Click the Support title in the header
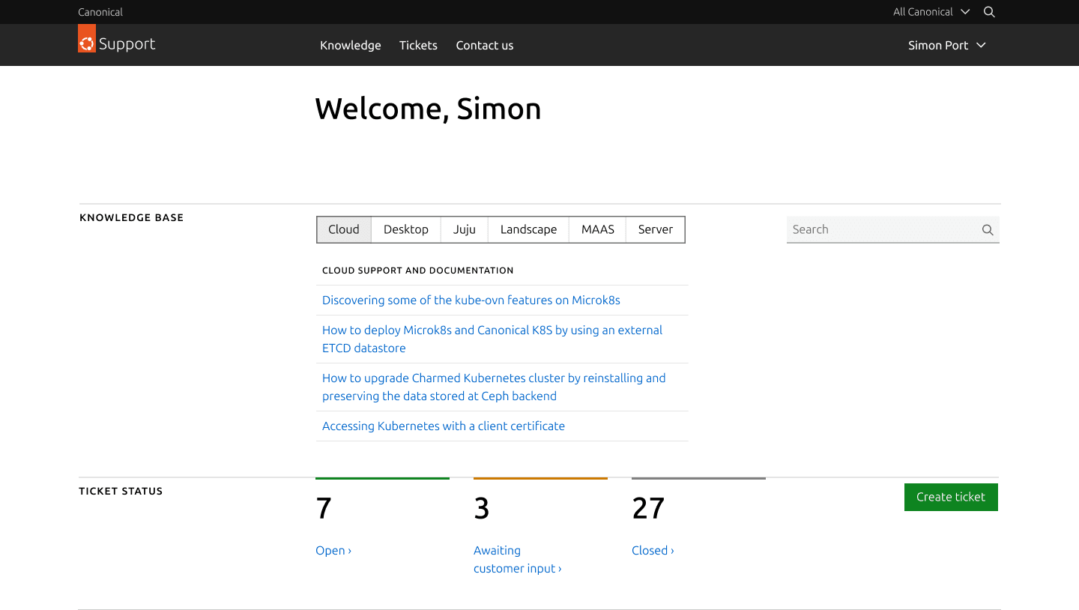 tap(127, 43)
